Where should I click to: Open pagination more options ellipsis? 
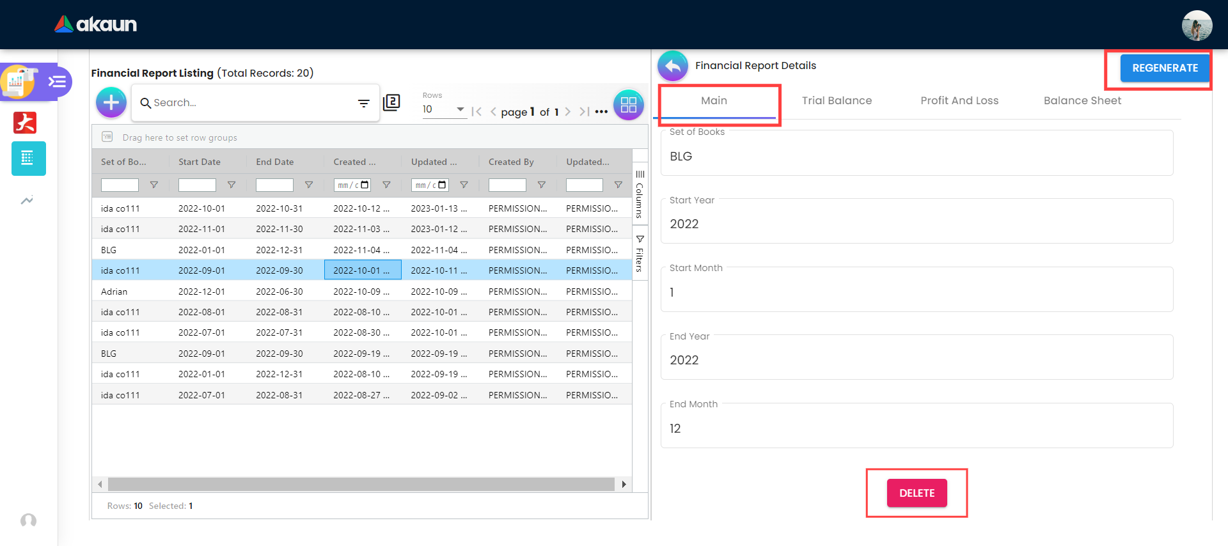point(601,112)
